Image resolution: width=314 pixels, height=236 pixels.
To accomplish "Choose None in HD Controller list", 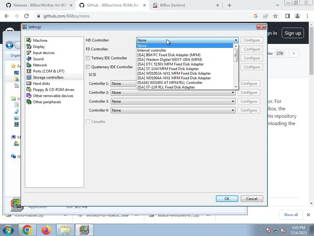I will (x=185, y=46).
